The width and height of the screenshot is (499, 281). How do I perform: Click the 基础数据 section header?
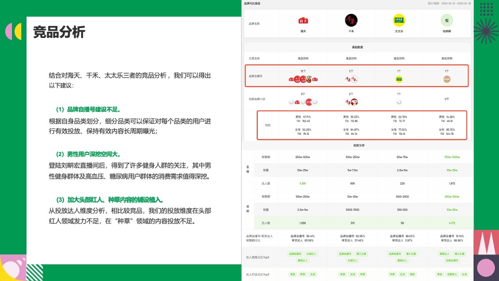click(358, 47)
